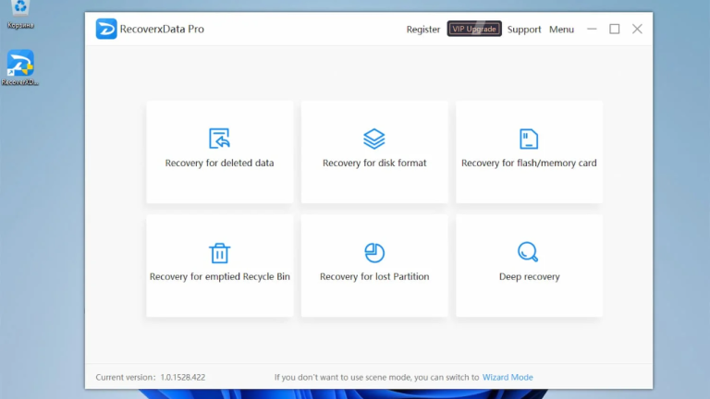Select the Recovery for emptied Recycle Bin label
The width and height of the screenshot is (710, 399).
tap(220, 276)
